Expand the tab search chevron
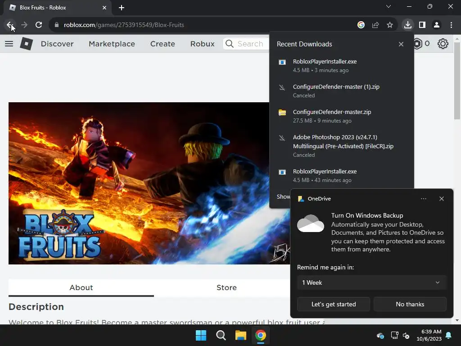Screen dimensions: 461x346 (389, 6)
